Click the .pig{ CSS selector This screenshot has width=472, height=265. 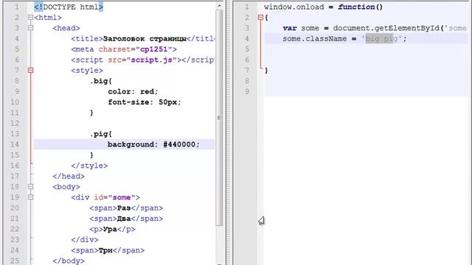click(101, 134)
